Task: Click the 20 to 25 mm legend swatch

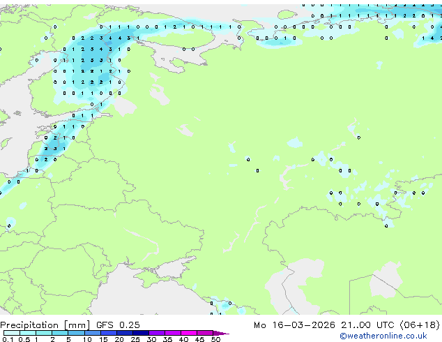Action: [125, 333]
